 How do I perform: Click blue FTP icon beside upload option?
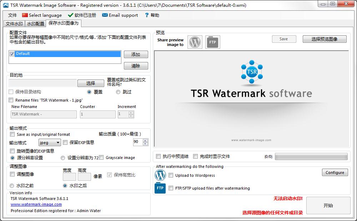point(160,188)
